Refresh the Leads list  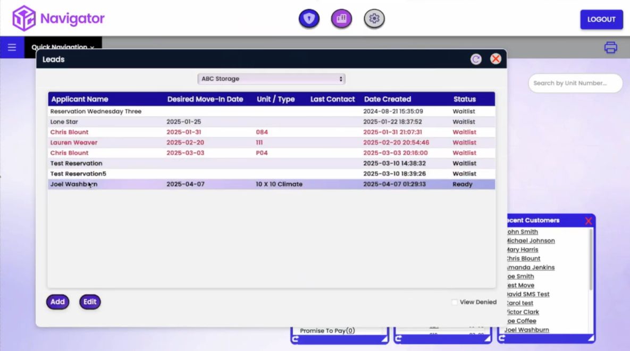click(x=476, y=59)
